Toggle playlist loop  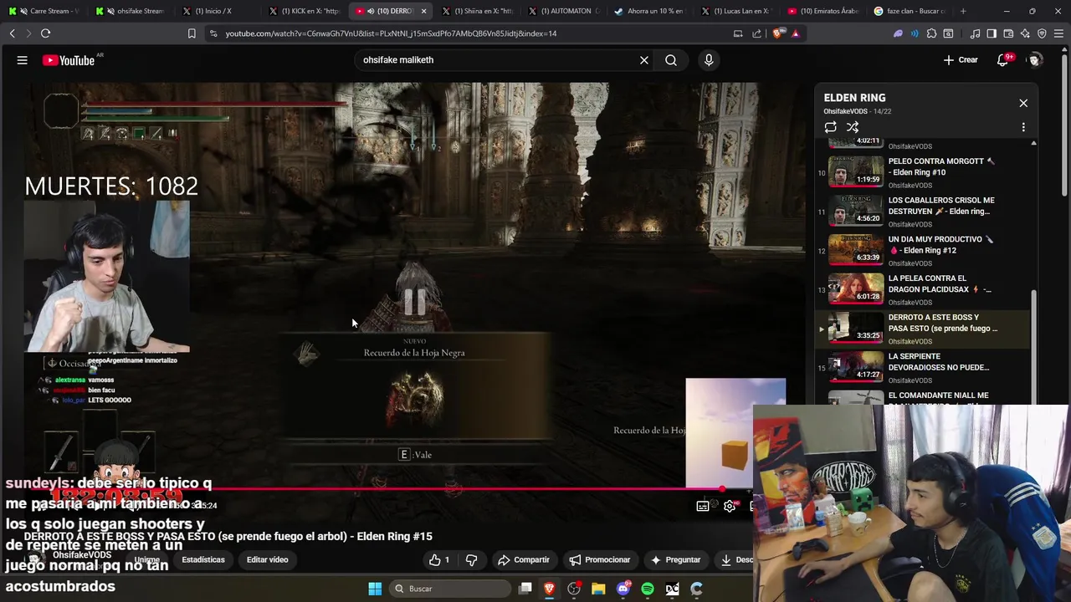(x=830, y=127)
